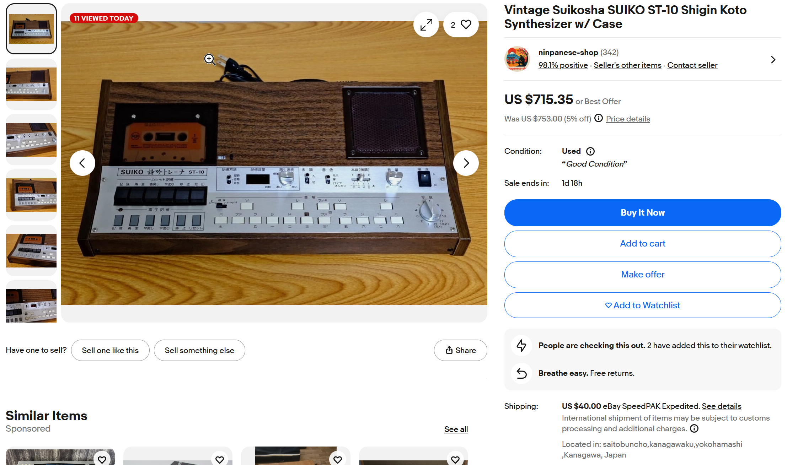Click the ninpanese-shop seller avatar
Image resolution: width=798 pixels, height=465 pixels.
pos(517,59)
